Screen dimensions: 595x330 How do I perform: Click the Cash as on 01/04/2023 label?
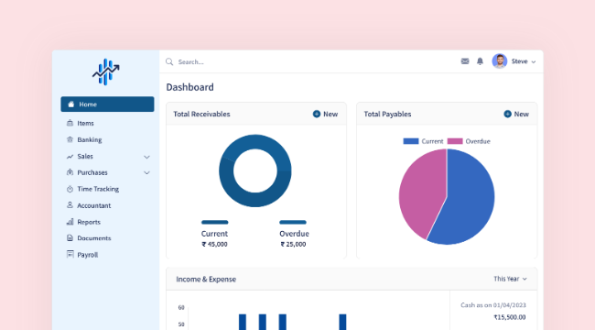coord(493,305)
